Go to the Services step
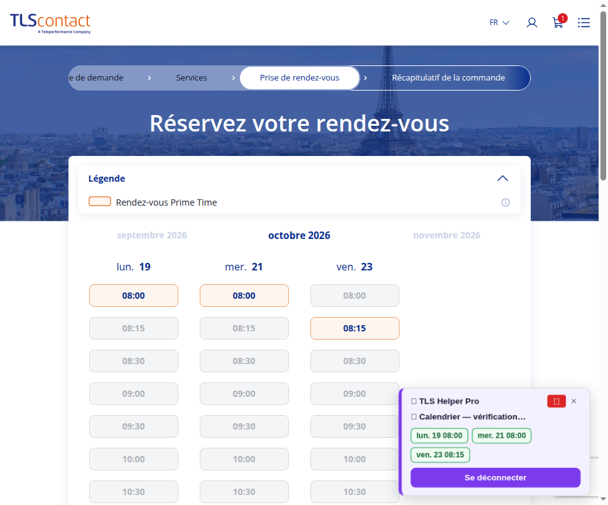 click(191, 77)
